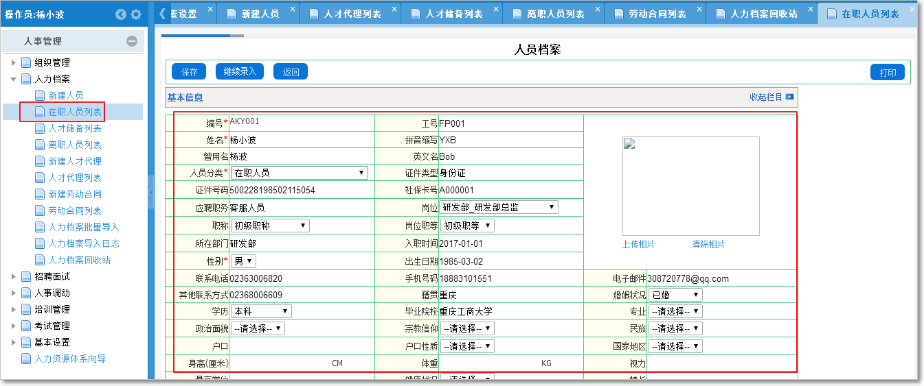Open the 婚姻状况 dropdown
The width and height of the screenshot is (924, 386).
click(675, 295)
